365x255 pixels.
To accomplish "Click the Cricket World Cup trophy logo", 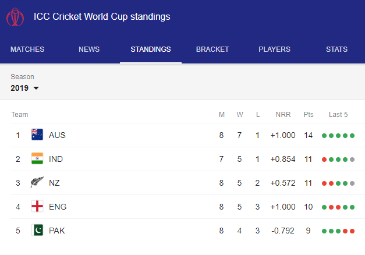I will pyautogui.click(x=15, y=17).
